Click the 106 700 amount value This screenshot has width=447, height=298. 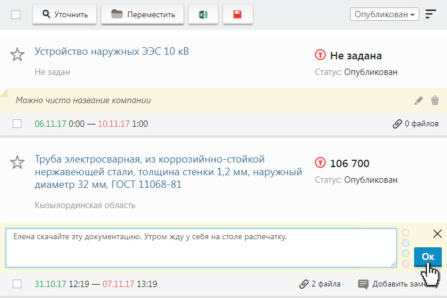pos(350,163)
